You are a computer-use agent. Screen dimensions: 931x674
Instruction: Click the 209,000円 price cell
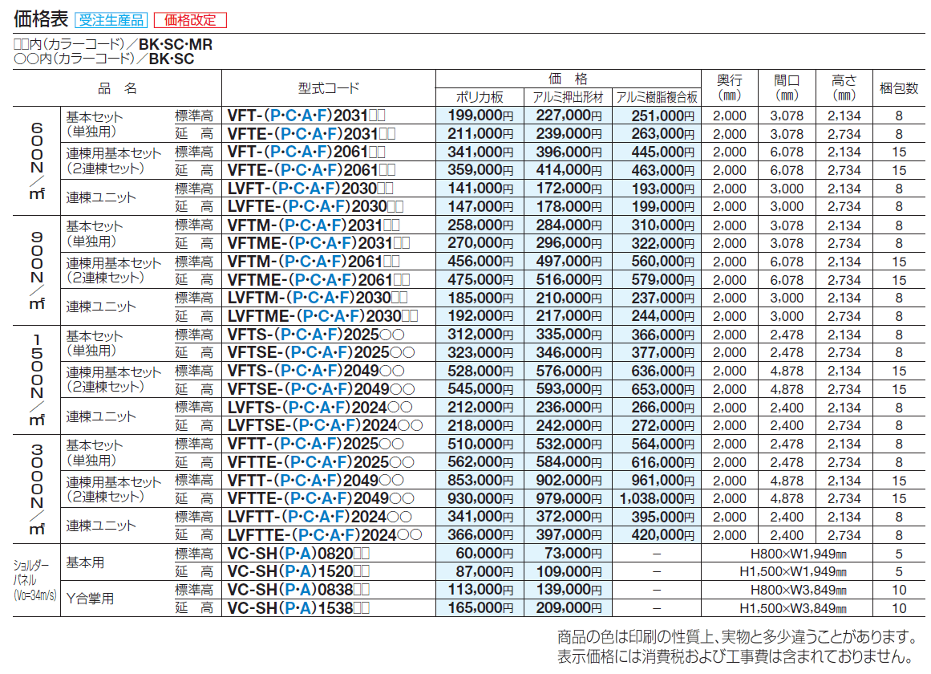tap(568, 608)
